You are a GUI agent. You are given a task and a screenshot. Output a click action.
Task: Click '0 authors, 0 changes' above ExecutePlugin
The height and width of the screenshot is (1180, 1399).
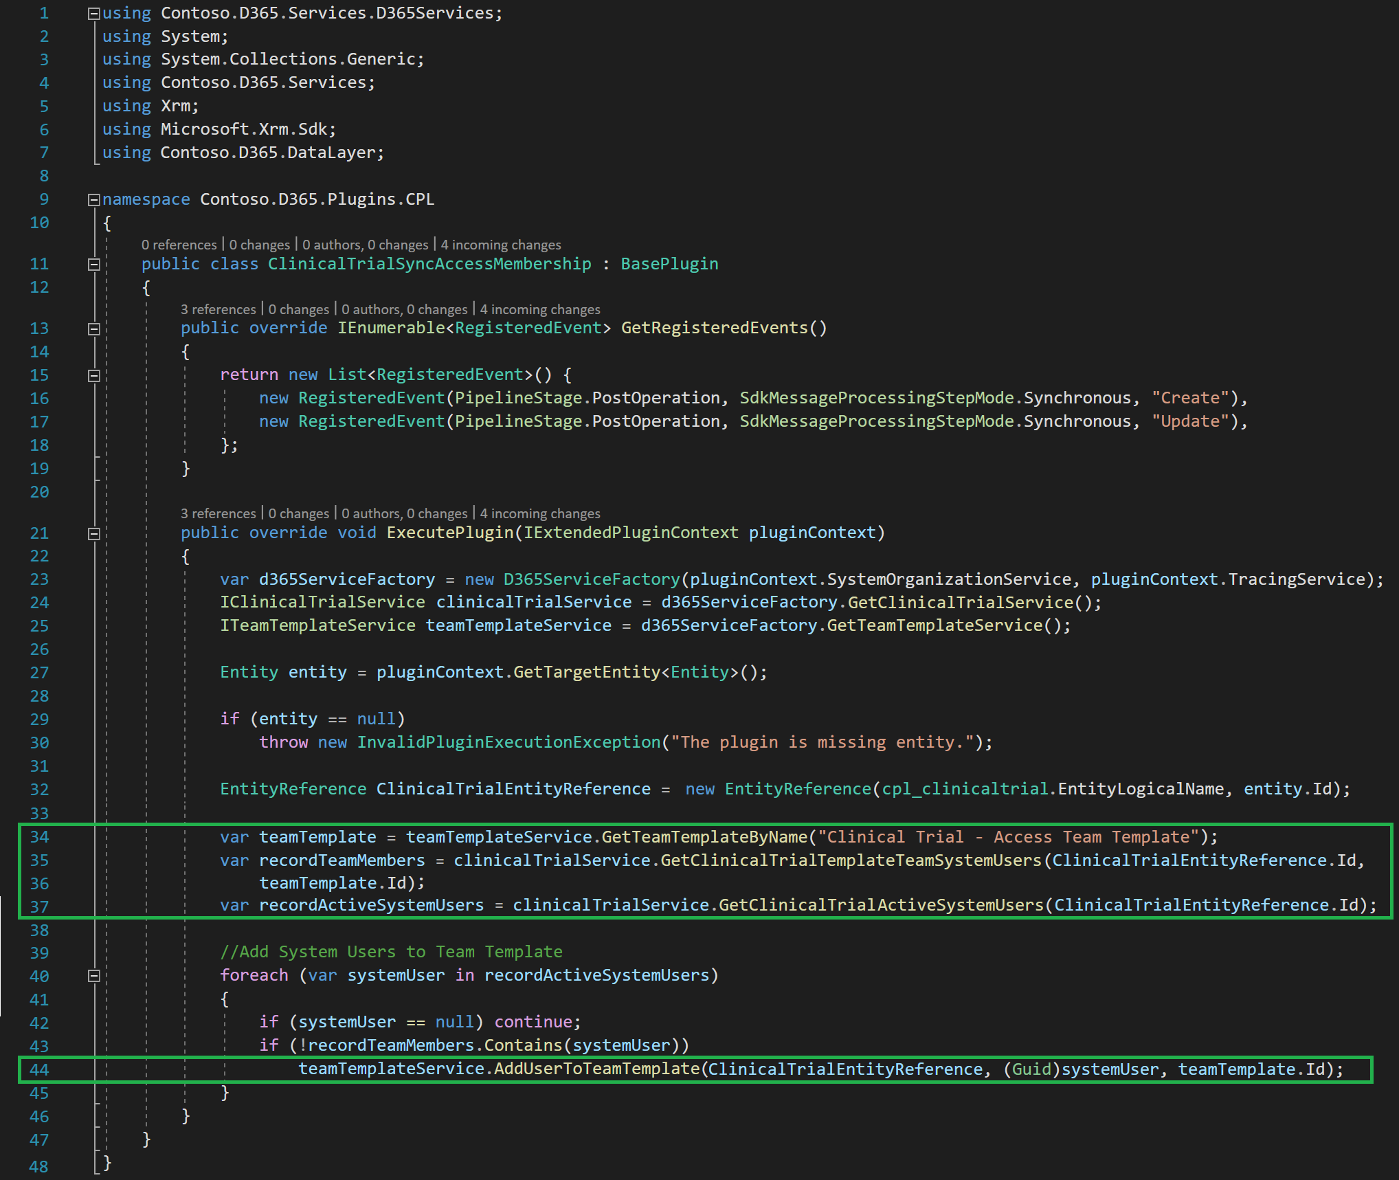(x=404, y=514)
